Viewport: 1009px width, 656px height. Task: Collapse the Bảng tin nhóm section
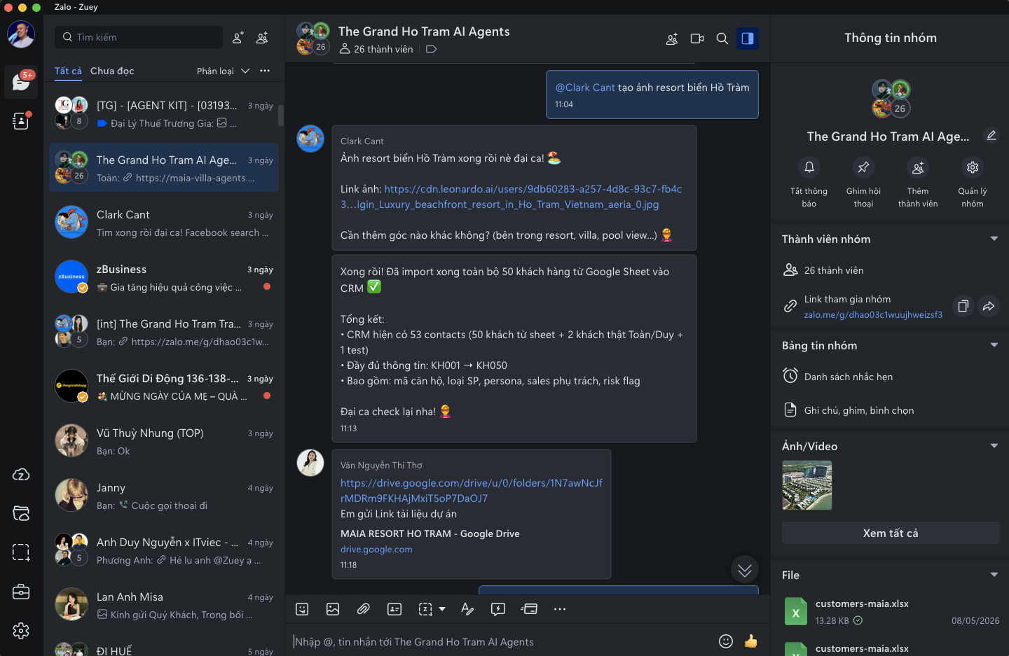[x=994, y=345]
